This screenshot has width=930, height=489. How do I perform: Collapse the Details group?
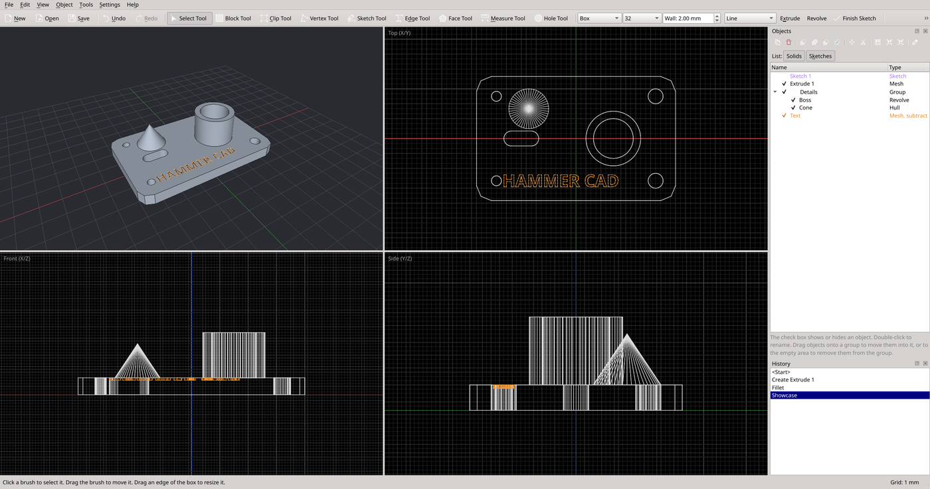tap(775, 92)
